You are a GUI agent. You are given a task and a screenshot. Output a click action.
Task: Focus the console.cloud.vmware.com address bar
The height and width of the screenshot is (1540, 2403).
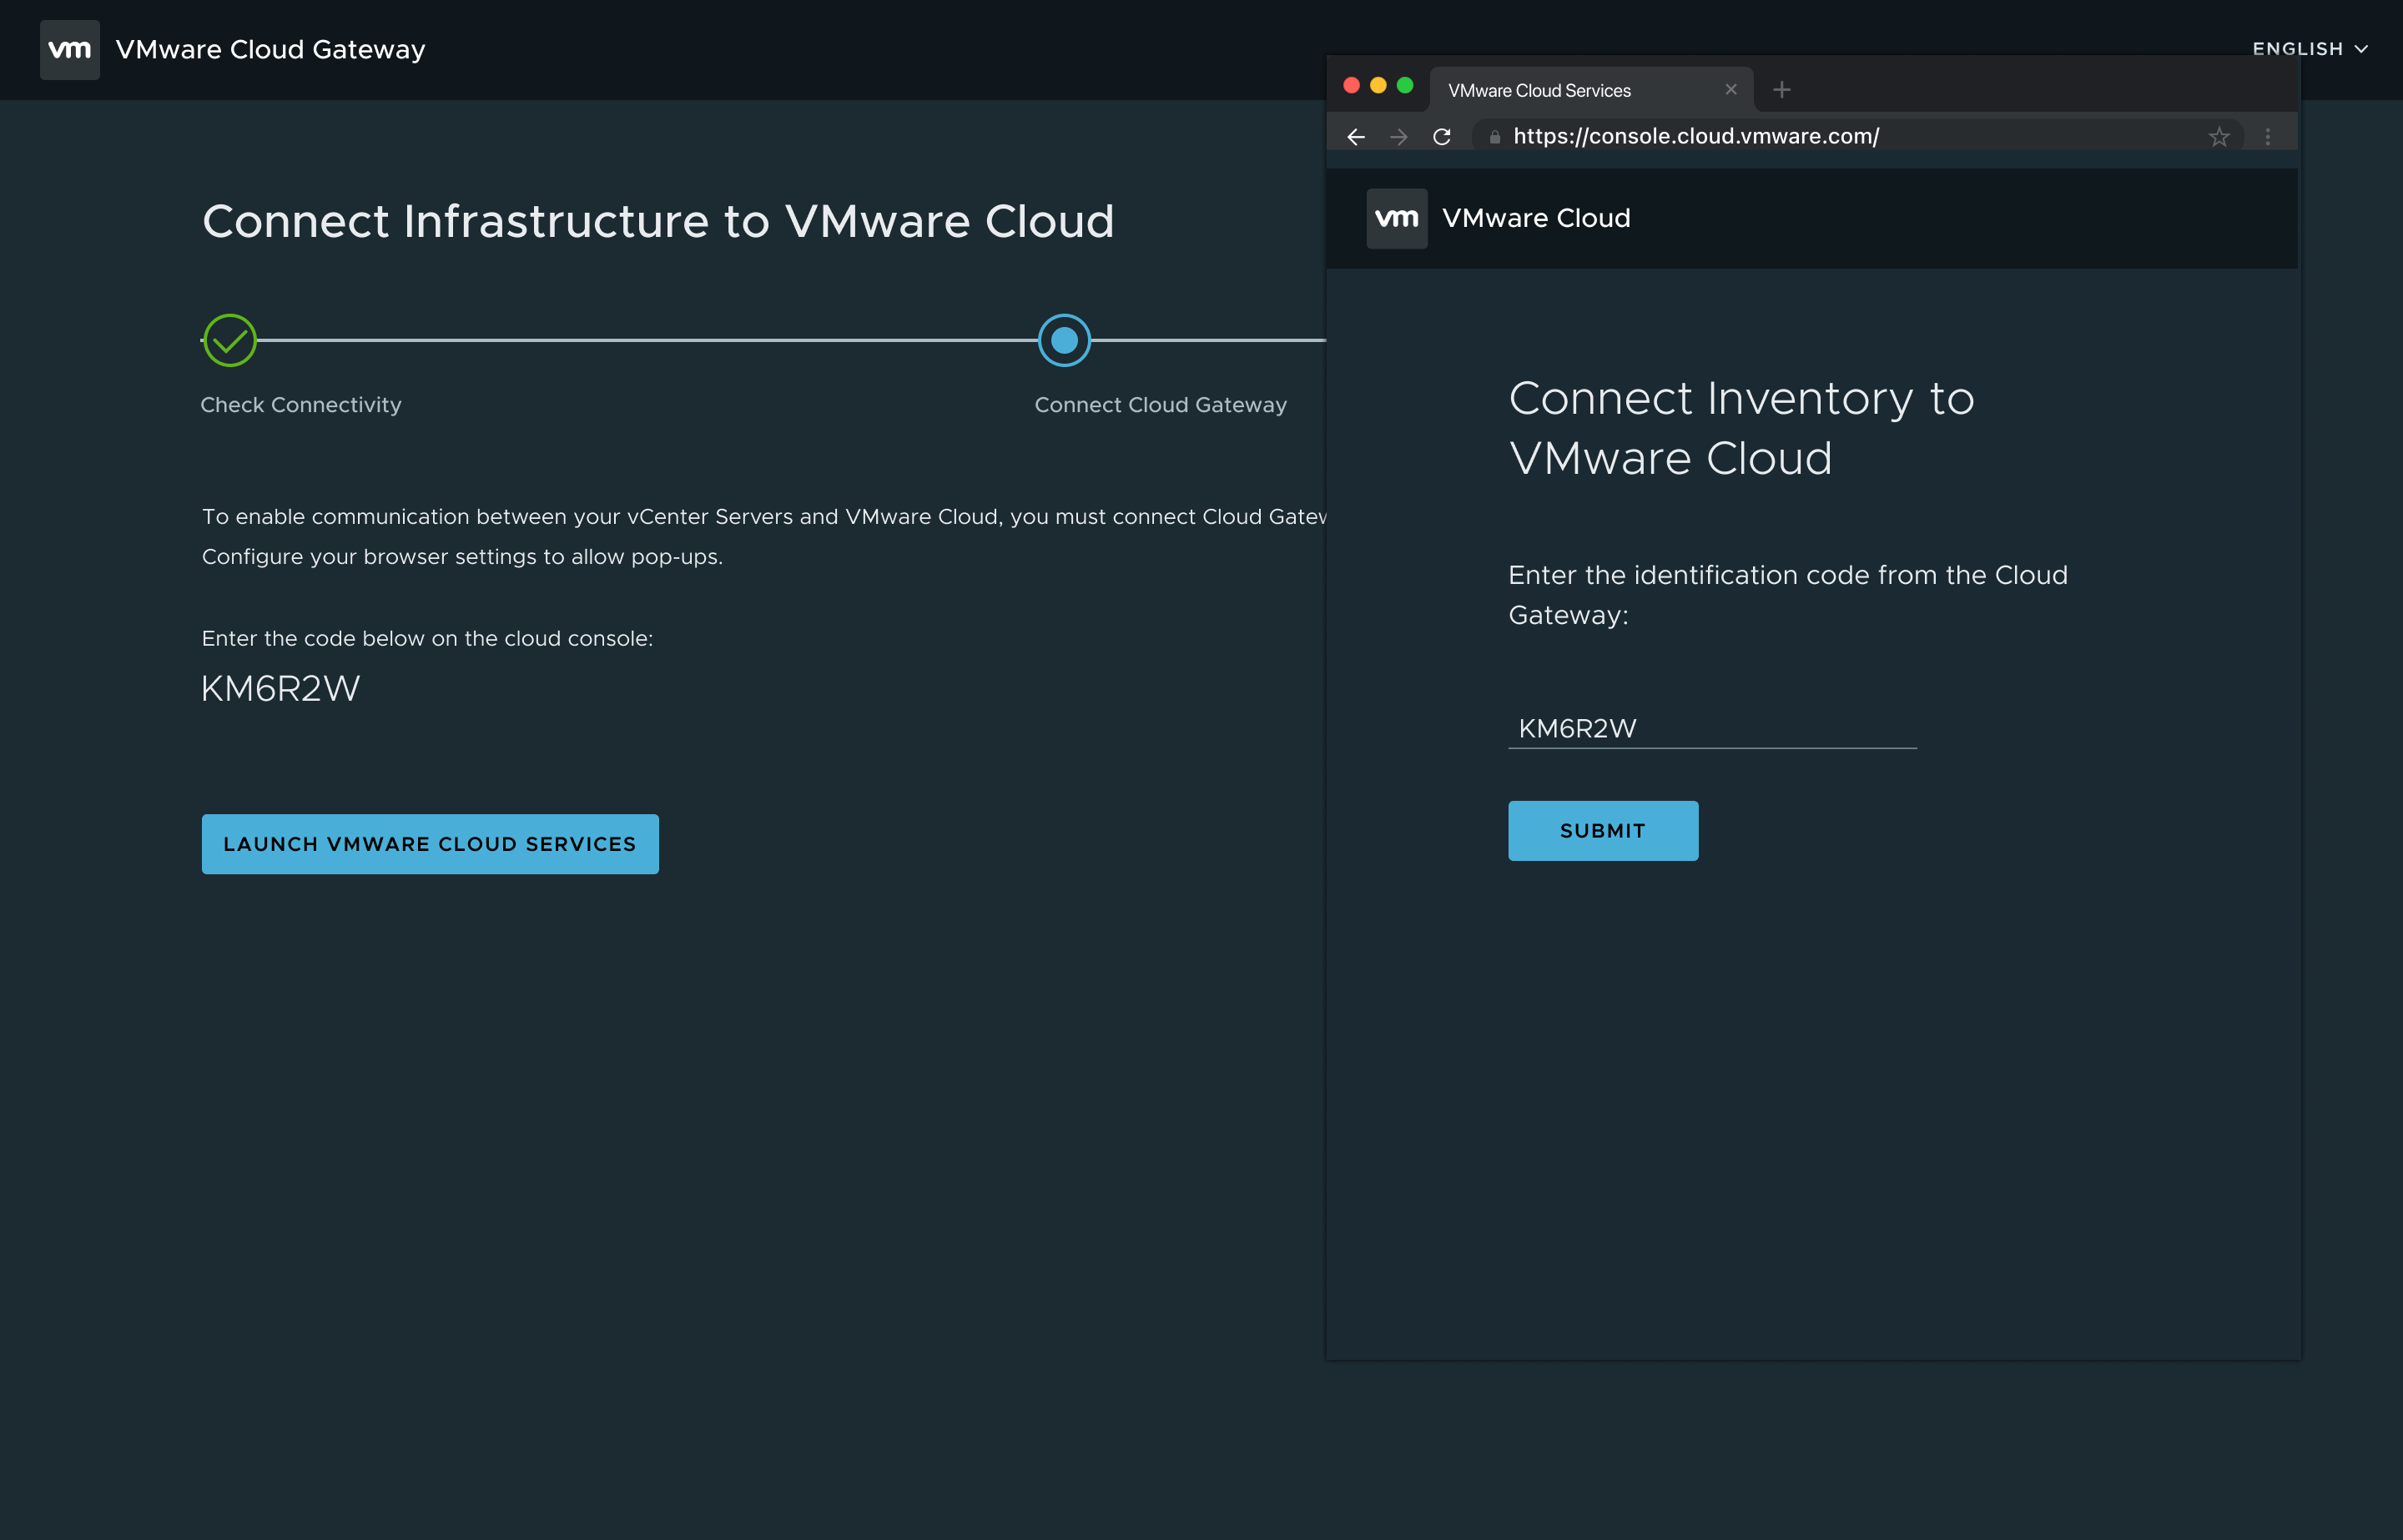tap(1858, 136)
